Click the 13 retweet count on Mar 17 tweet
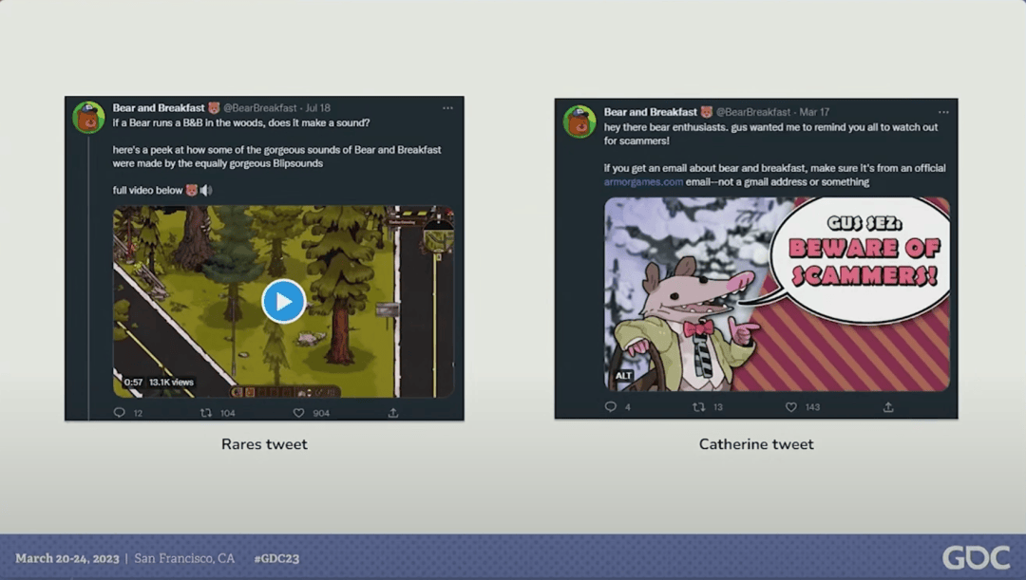The width and height of the screenshot is (1026, 580). tap(718, 407)
